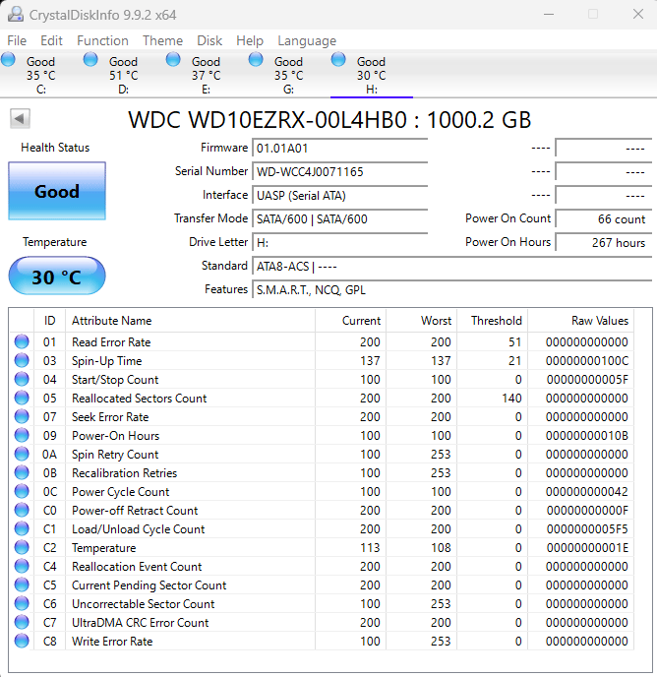Click the status orb for Reallocated Sectors Count
This screenshot has height=677, width=657.
pos(22,398)
